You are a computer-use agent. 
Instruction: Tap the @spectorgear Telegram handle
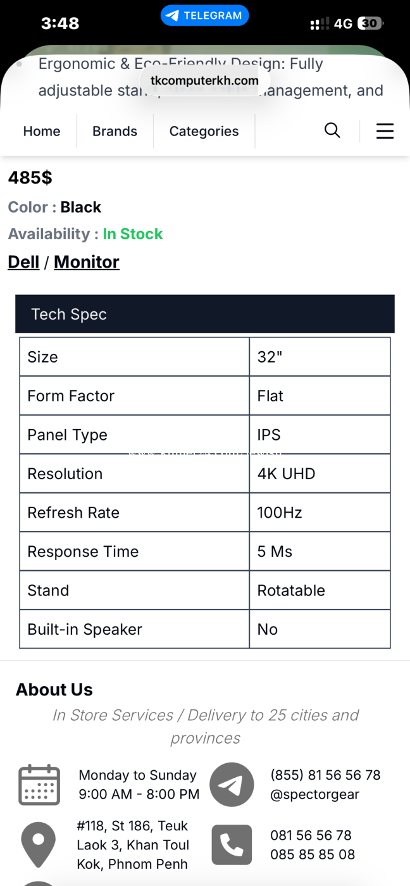coord(314,794)
